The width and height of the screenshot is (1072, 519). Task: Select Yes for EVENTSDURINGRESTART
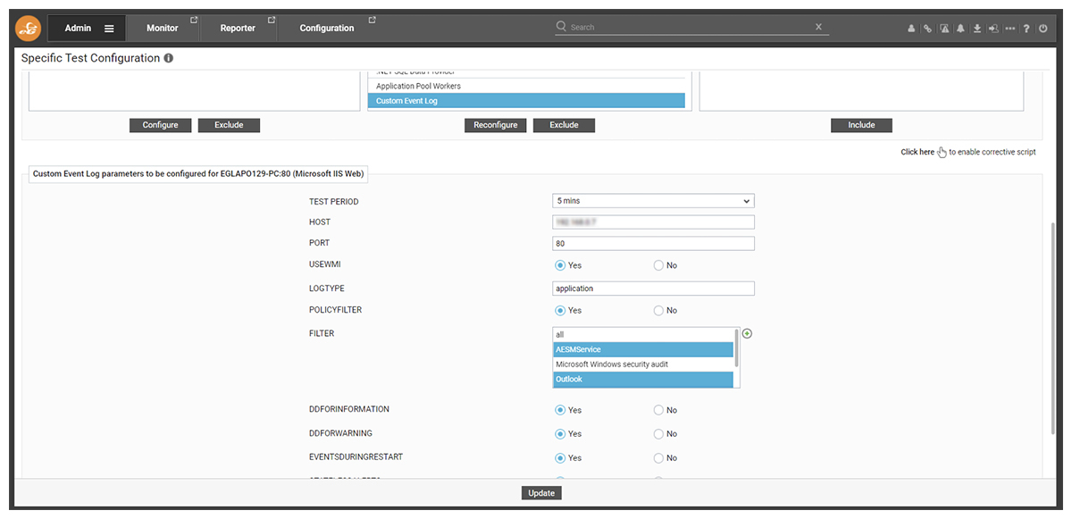[560, 457]
